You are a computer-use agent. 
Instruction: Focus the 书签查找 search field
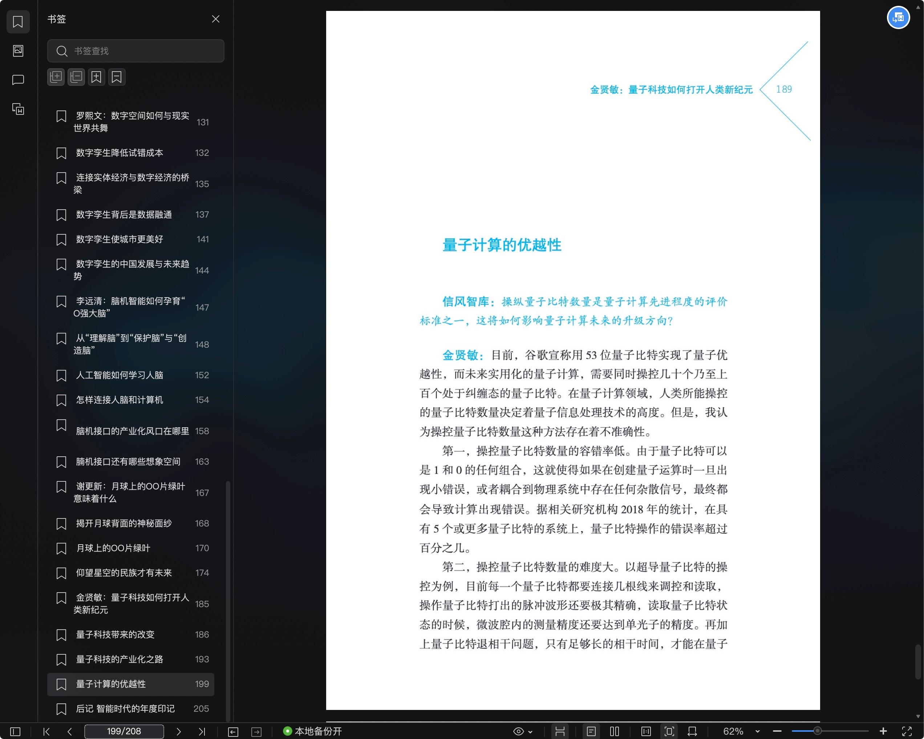[135, 51]
